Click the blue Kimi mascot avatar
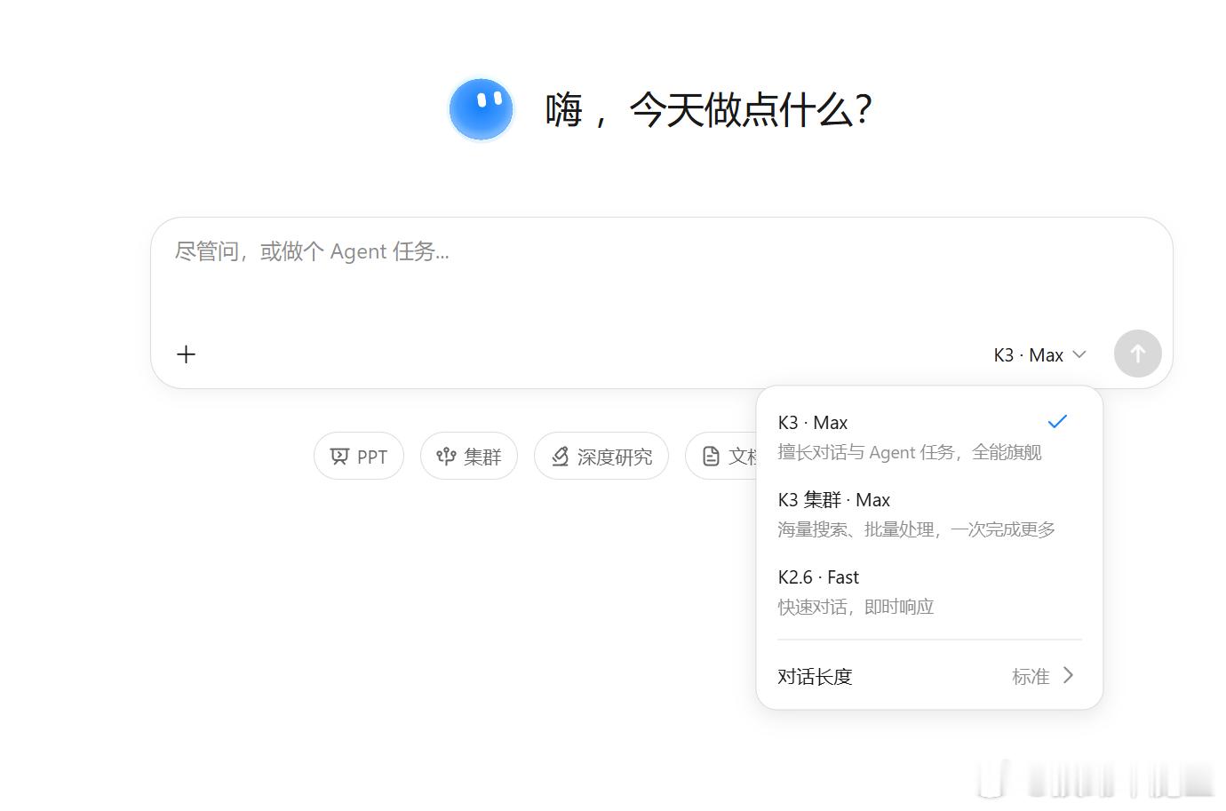 [482, 109]
